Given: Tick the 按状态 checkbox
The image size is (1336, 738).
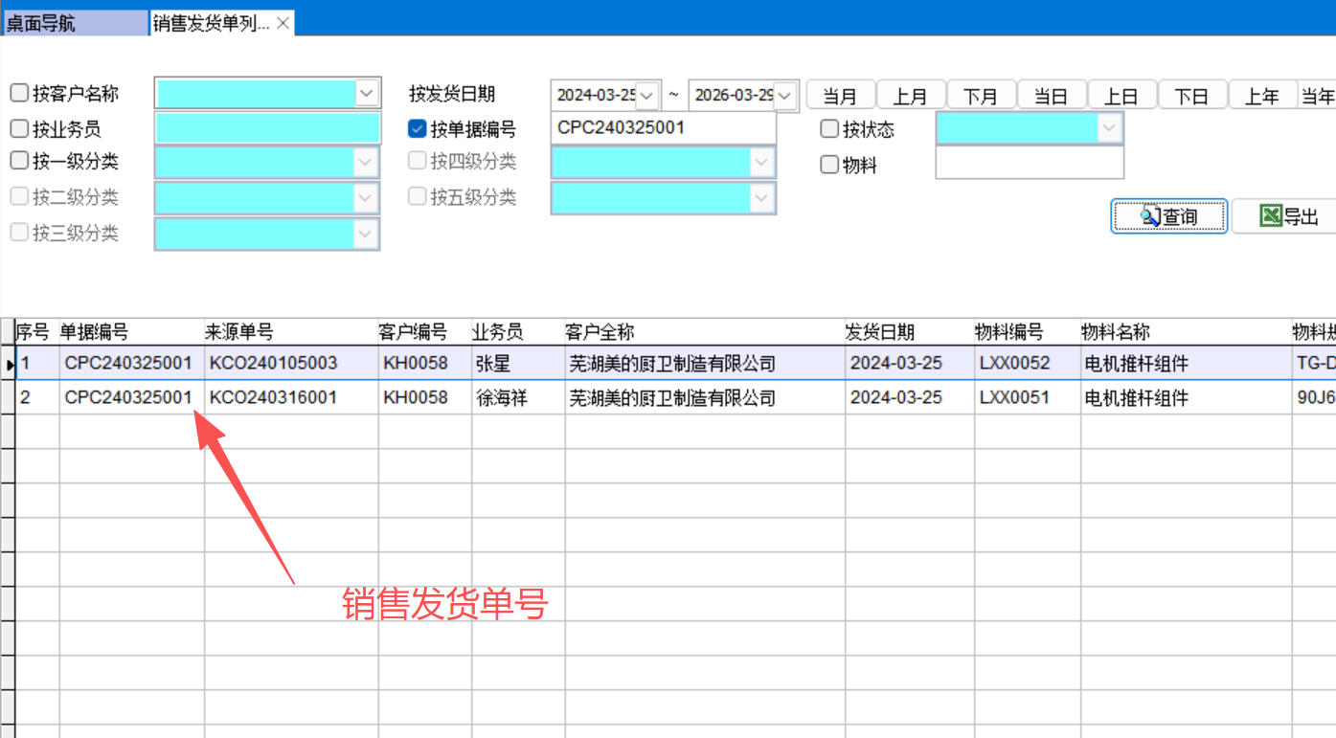Looking at the screenshot, I should point(829,129).
